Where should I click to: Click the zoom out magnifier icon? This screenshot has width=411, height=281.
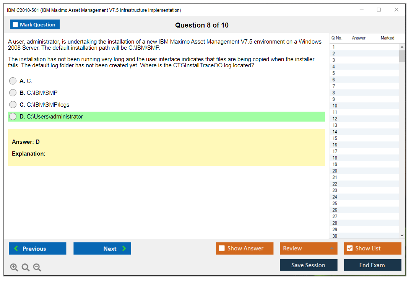(37, 268)
